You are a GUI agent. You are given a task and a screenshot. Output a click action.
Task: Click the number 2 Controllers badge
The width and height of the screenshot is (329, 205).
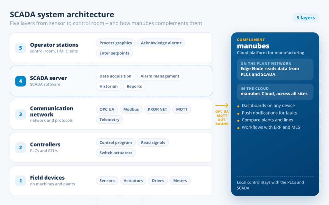[21, 147]
